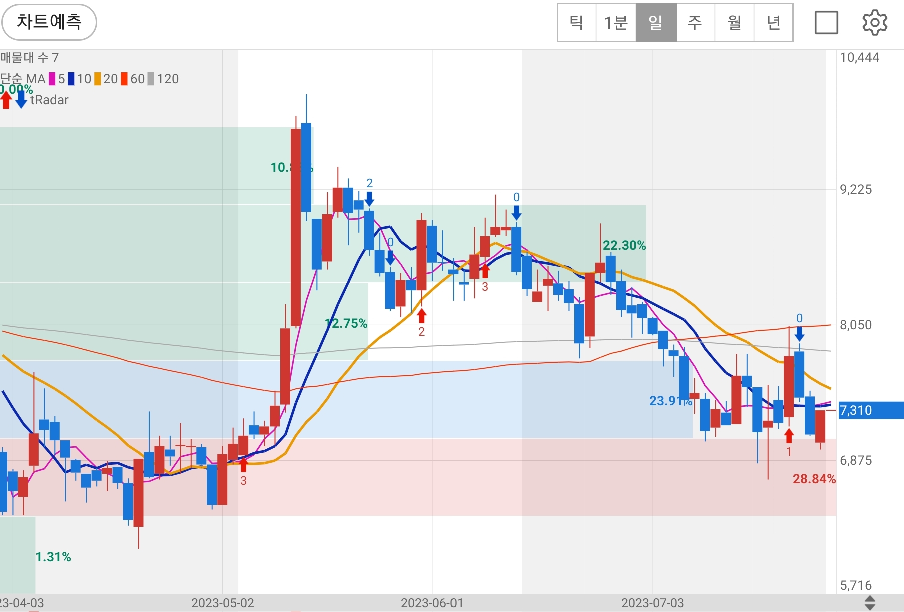Click the magenta MA 5 color swatch

52,79
